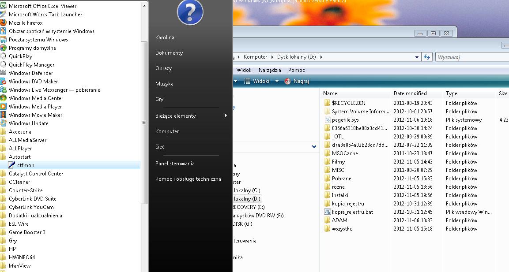Viewport: 509px width, 272px height.
Task: Select the ADAM folder
Action: (x=339, y=220)
